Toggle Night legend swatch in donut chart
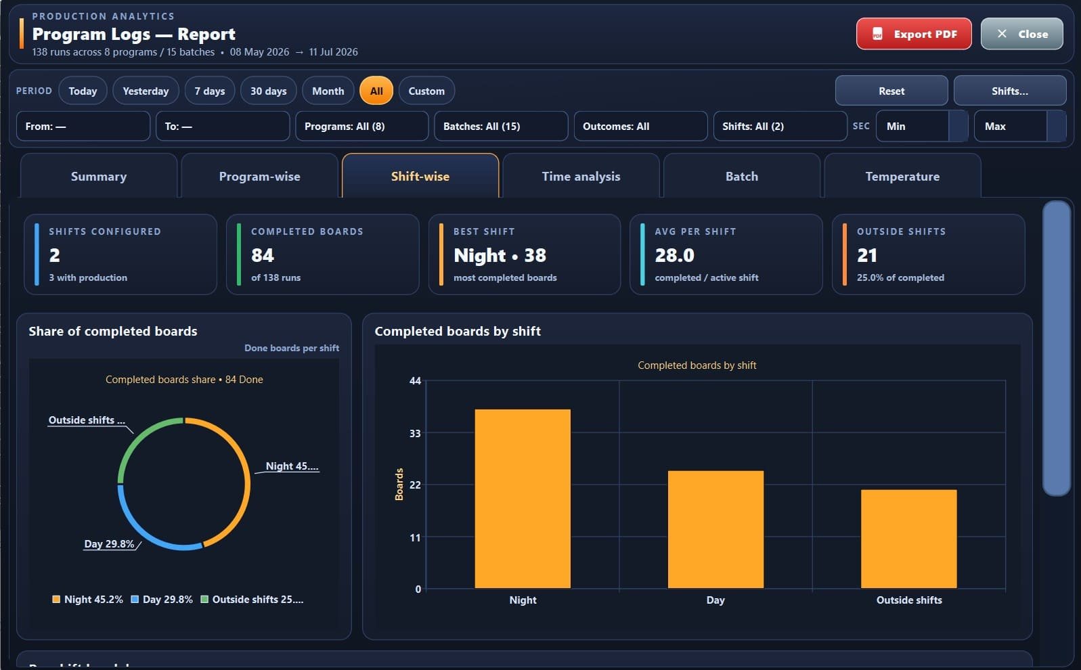 pos(56,599)
